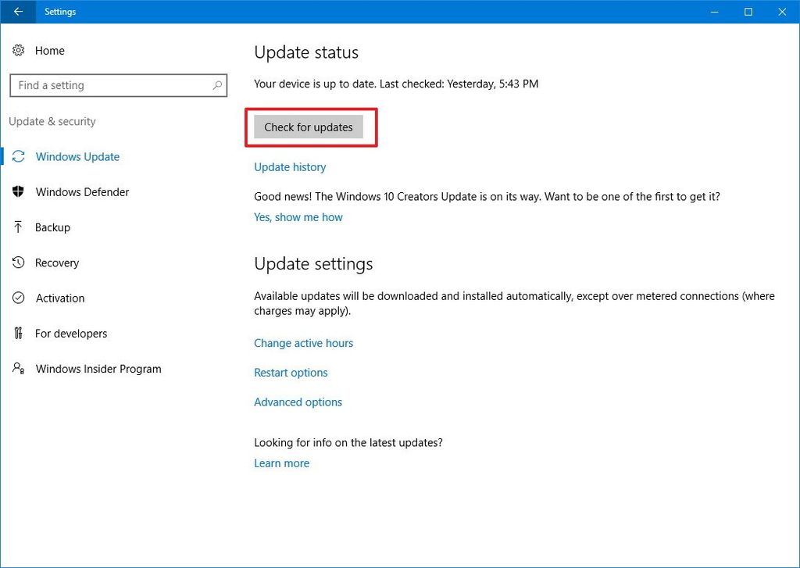
Task: Open Update history
Action: 290,167
